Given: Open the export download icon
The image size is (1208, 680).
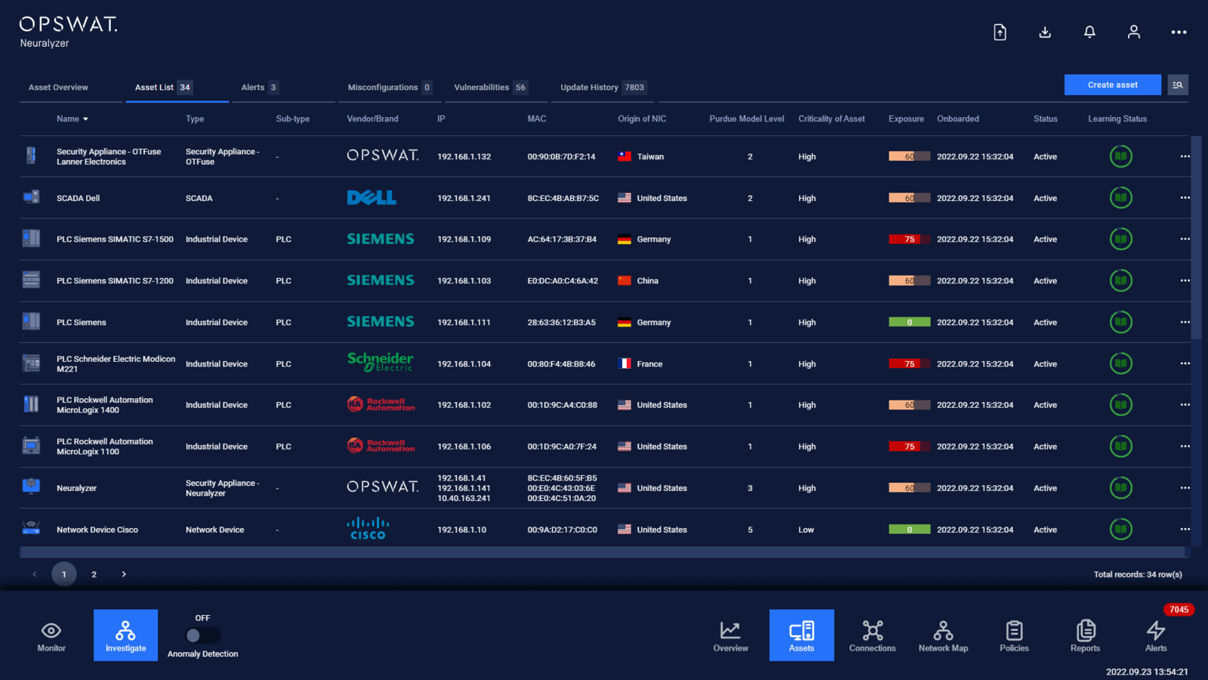Looking at the screenshot, I should pyautogui.click(x=1045, y=32).
